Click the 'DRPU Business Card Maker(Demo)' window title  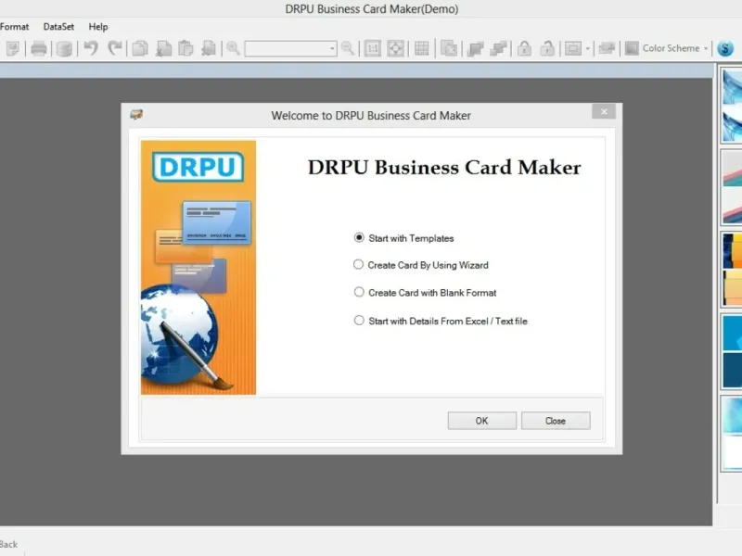point(372,9)
